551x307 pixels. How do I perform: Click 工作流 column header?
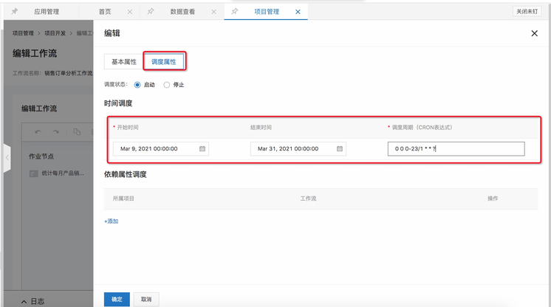point(308,199)
